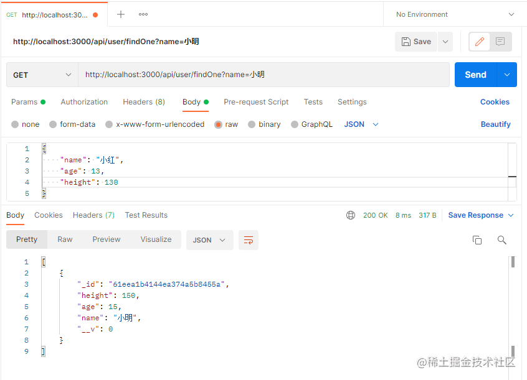Open the Tests tab
Image resolution: width=527 pixels, height=380 pixels.
(x=313, y=102)
